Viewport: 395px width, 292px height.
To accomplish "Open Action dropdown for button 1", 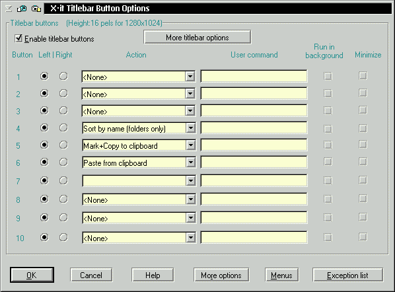I will pos(190,77).
